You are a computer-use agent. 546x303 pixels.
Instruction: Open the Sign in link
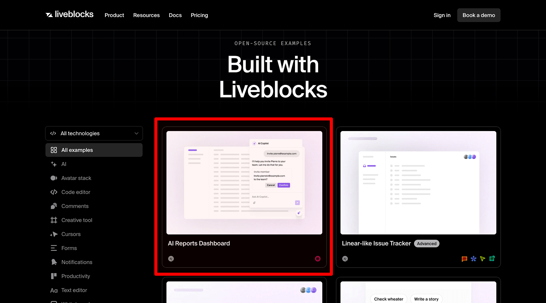442,15
